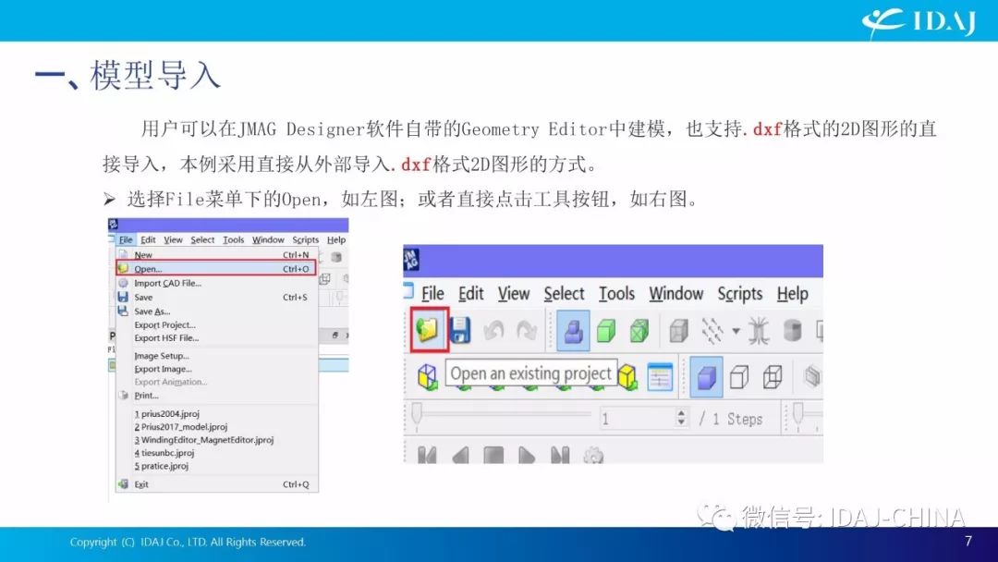
Task: Click the Undo arrow in the toolbar
Action: [x=493, y=331]
